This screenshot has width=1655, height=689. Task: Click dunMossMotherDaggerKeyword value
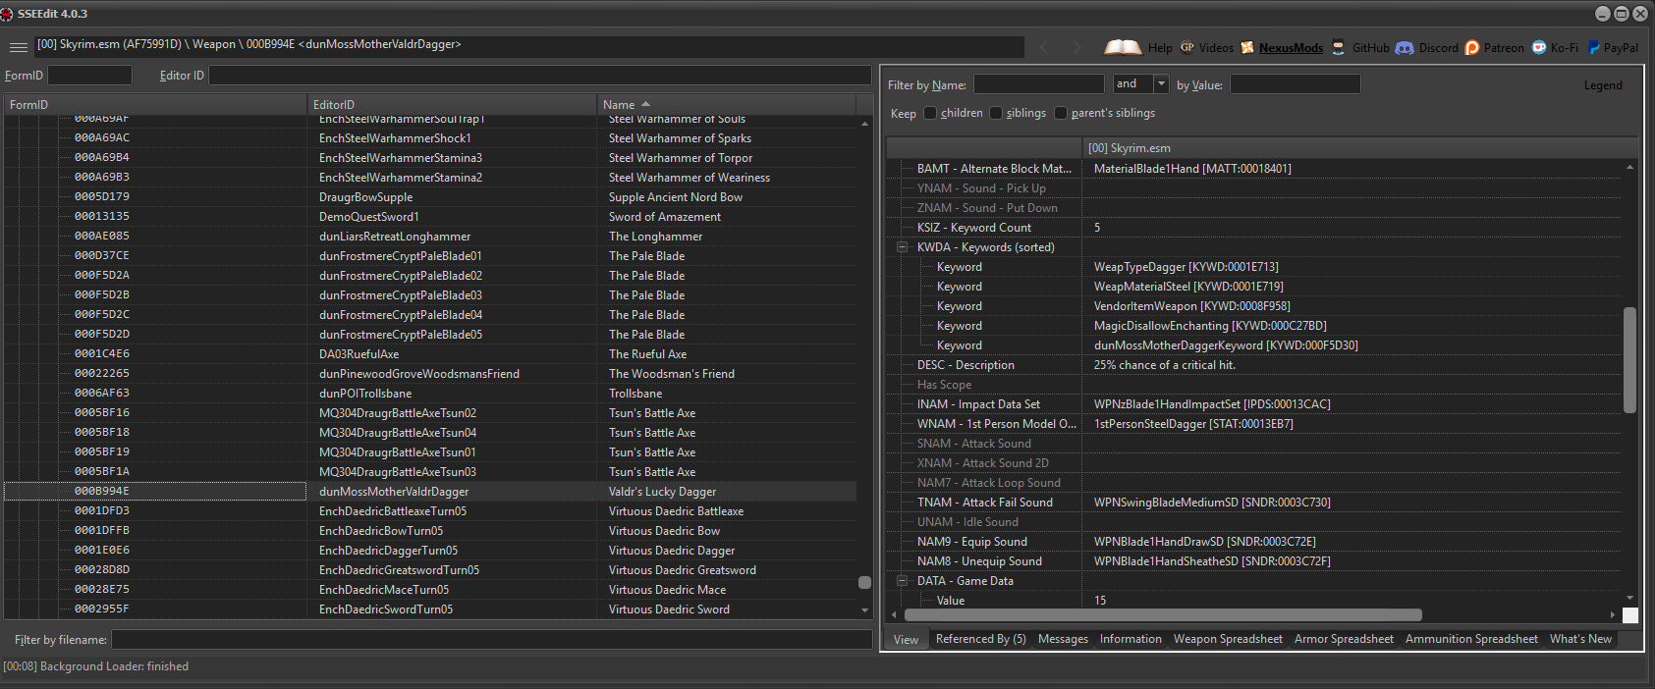[x=1226, y=345]
